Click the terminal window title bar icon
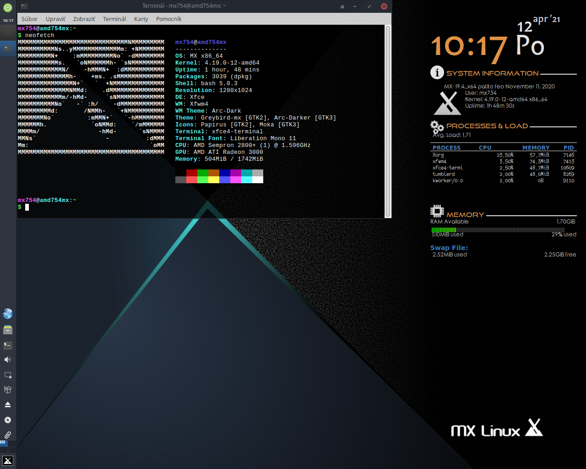Viewport: 586px width, 469px height. pos(24,6)
